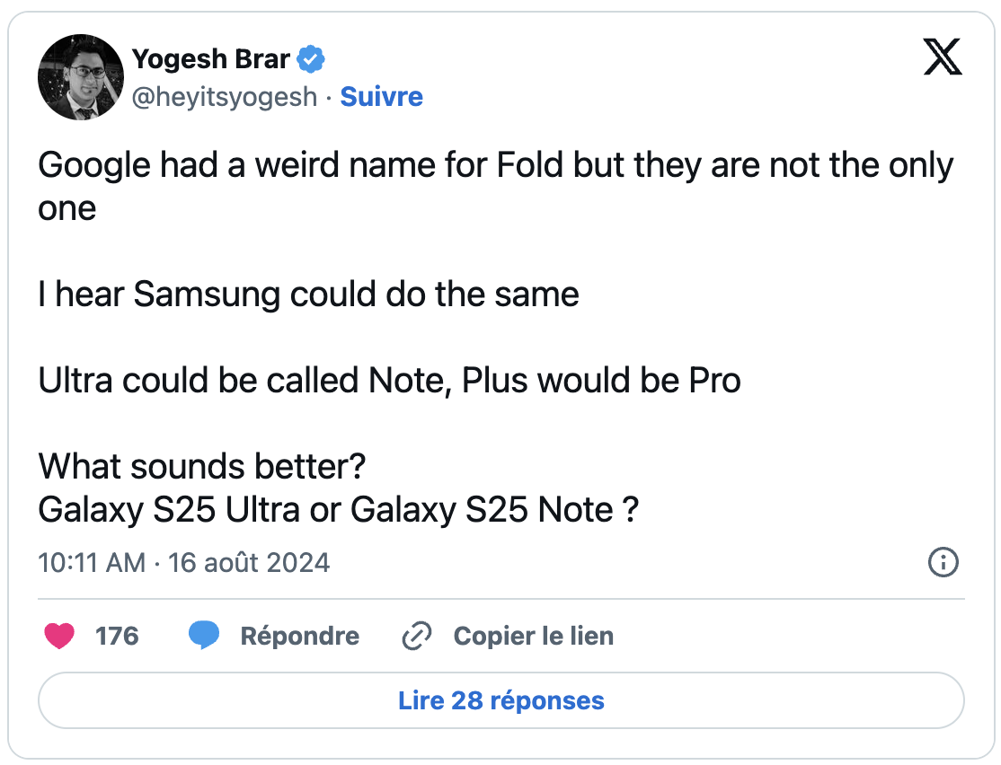
Task: Open the X logo link
Action: pos(943,57)
